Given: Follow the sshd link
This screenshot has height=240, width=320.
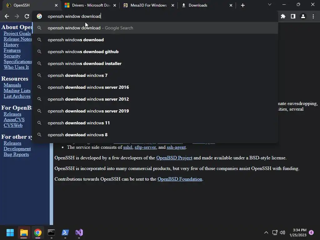Looking at the screenshot, I should point(128,147).
